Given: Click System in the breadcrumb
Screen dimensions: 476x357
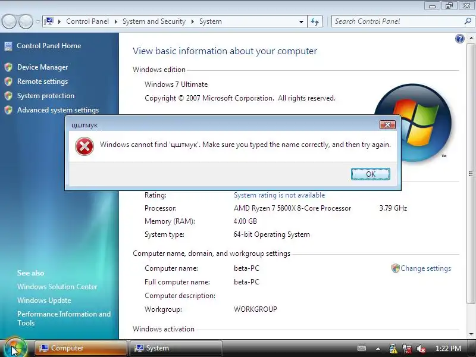Looking at the screenshot, I should [211, 21].
